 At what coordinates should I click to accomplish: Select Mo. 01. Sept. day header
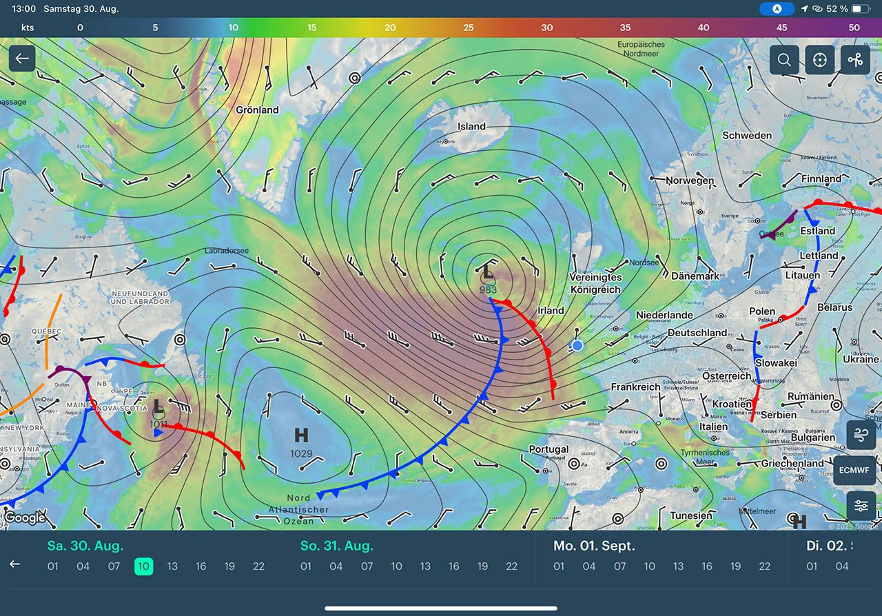point(594,546)
